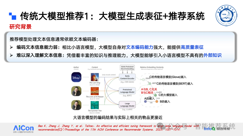Click the red heading 研究背景
Image resolution: width=243 pixels, height=136 pixels.
tap(21, 27)
